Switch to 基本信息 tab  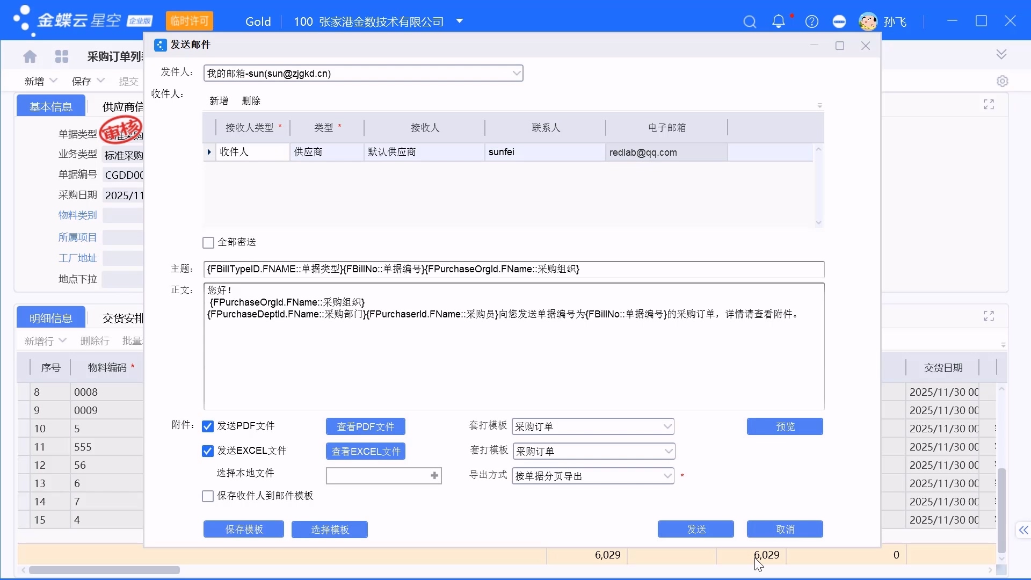tap(51, 106)
